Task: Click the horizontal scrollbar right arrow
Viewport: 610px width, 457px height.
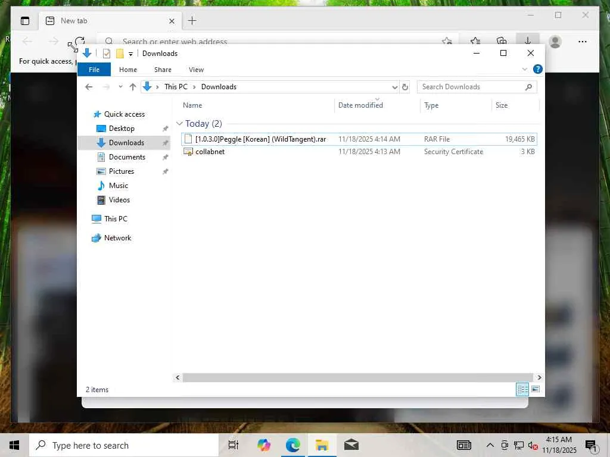Action: click(539, 377)
